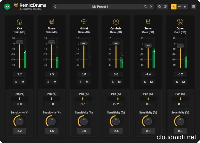The image size is (200, 143).
Task: Open the My Preset 1 preset list
Action: coord(100,7)
